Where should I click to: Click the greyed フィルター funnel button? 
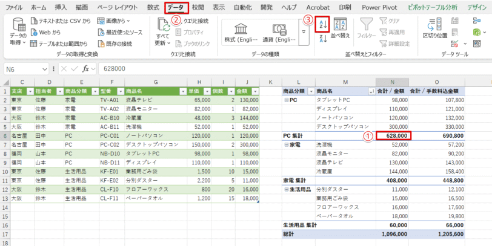(x=366, y=28)
